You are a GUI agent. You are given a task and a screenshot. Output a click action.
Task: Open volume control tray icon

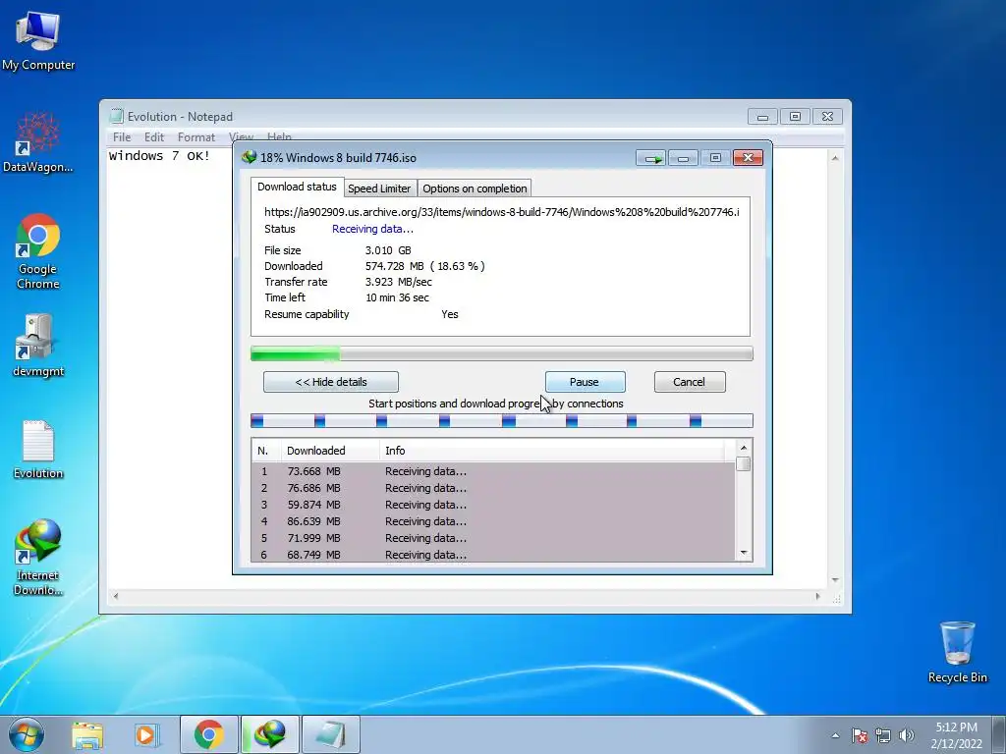[x=906, y=735]
